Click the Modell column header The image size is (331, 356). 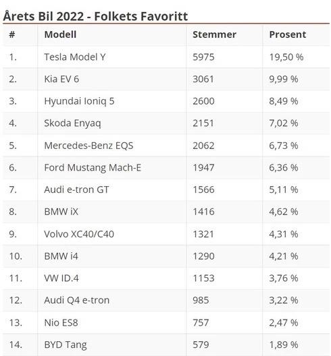(x=60, y=35)
